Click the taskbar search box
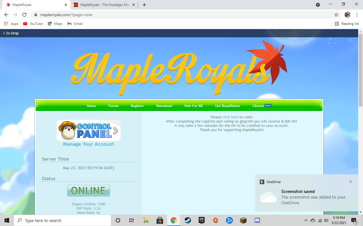This screenshot has height=226, width=363. point(62,220)
